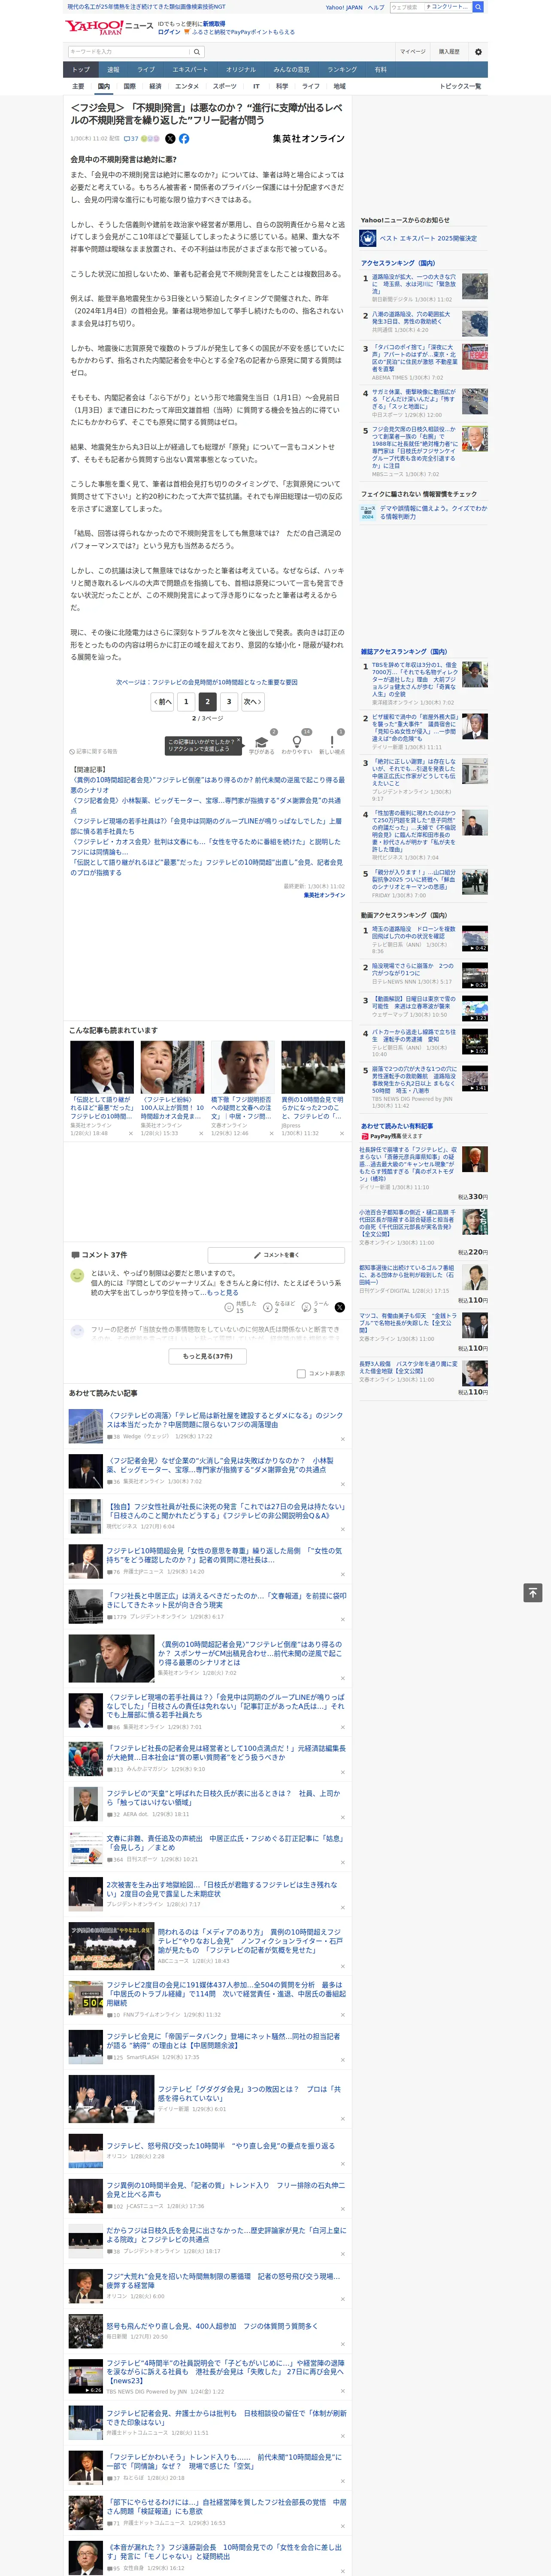The image size is (551, 2576).
Task: Select the 主要 category
Action: coord(78,86)
